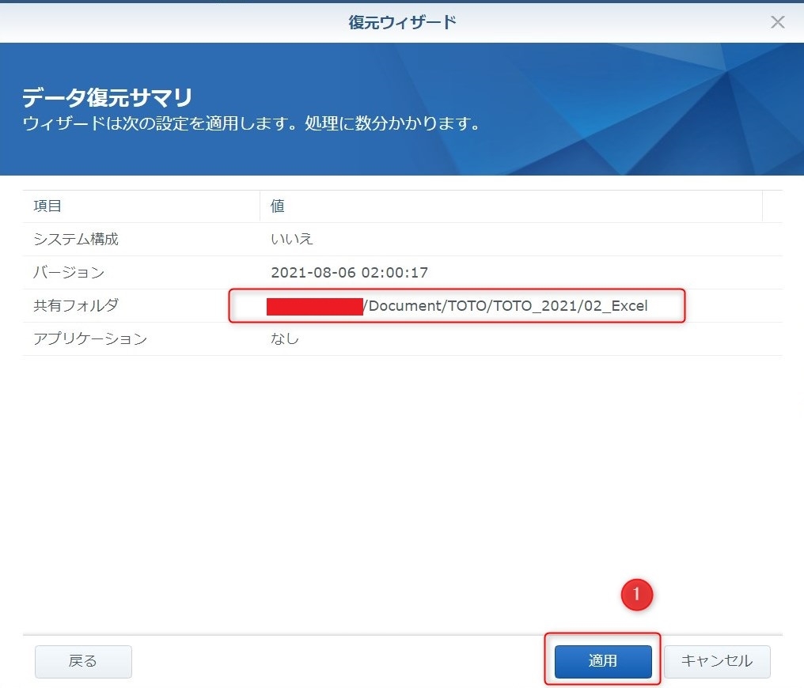Click the shared folder path ending in 02_Excel
Viewport: 804px width, 688px height.
[505, 306]
